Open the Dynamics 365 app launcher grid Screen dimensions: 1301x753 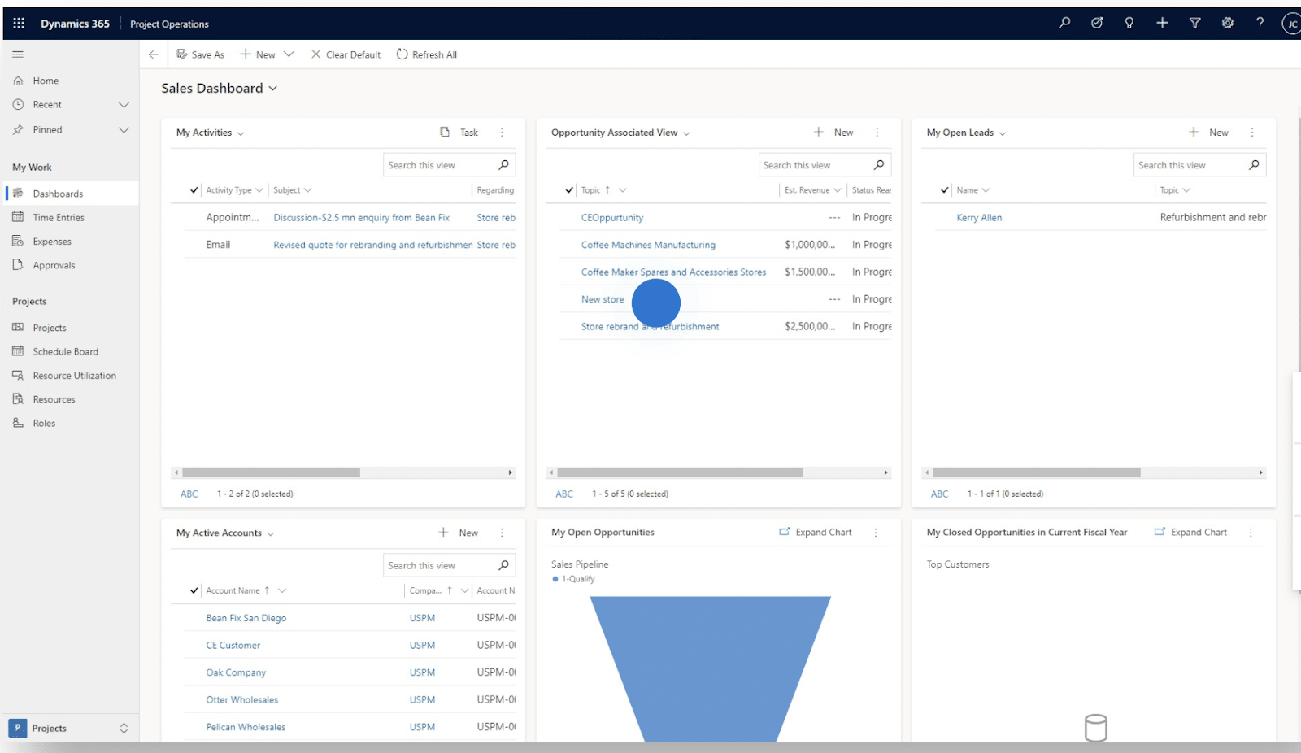(x=18, y=23)
